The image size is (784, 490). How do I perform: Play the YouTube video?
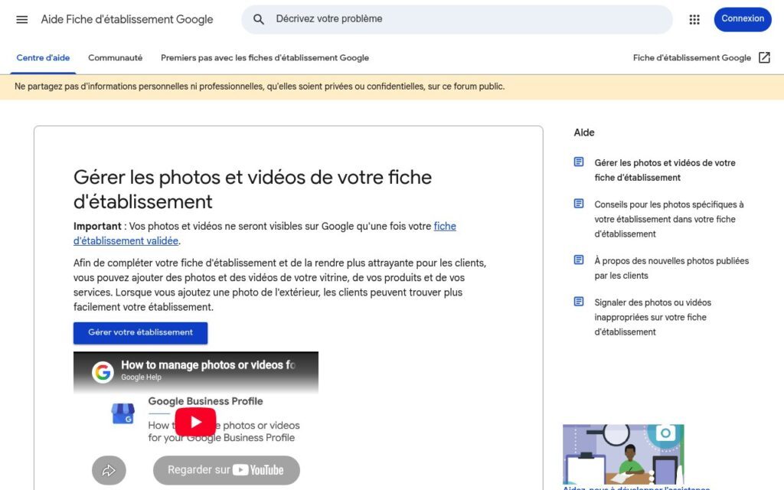tap(195, 422)
